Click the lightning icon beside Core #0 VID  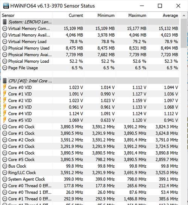5,87
